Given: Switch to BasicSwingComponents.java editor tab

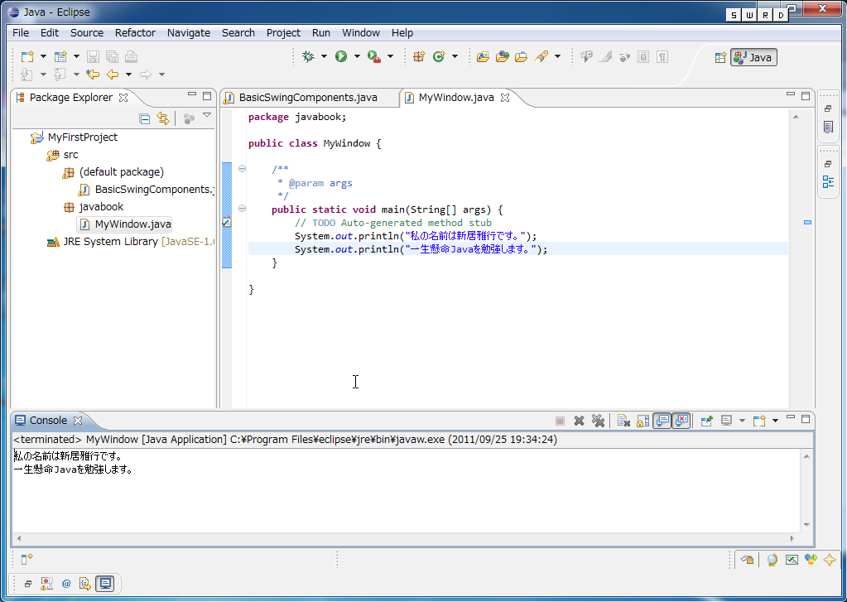Looking at the screenshot, I should [307, 97].
